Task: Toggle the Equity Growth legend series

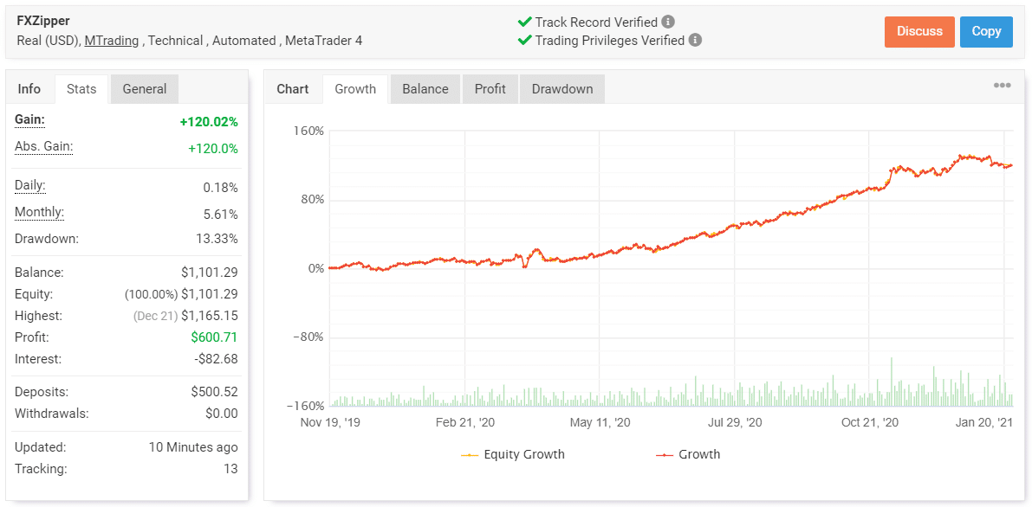Action: point(513,454)
